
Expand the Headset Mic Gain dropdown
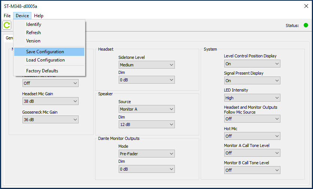click(51, 101)
